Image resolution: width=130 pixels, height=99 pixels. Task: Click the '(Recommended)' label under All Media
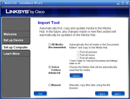pos(57,48)
